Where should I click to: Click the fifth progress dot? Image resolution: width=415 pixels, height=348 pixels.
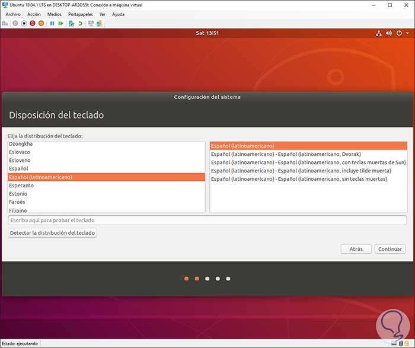tap(228, 279)
